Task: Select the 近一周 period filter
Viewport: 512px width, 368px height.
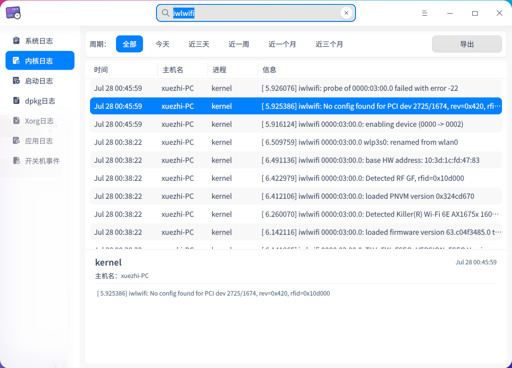Action: point(239,44)
